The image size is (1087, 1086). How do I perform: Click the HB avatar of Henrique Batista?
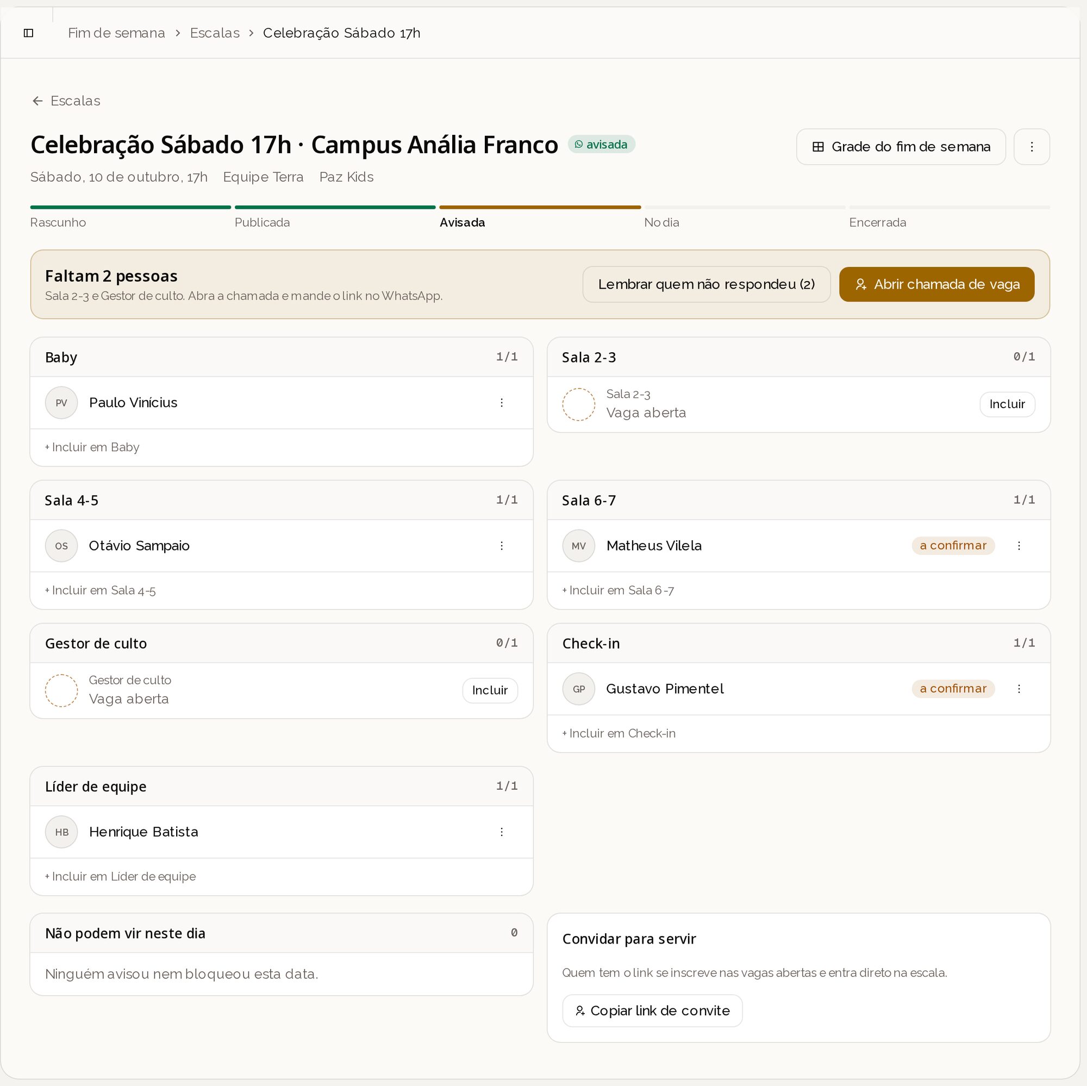tap(61, 831)
